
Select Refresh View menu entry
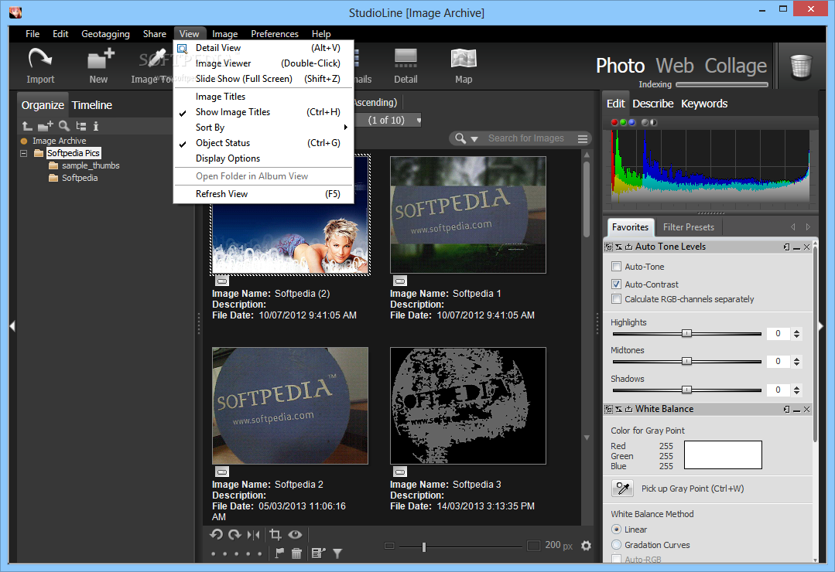[264, 194]
